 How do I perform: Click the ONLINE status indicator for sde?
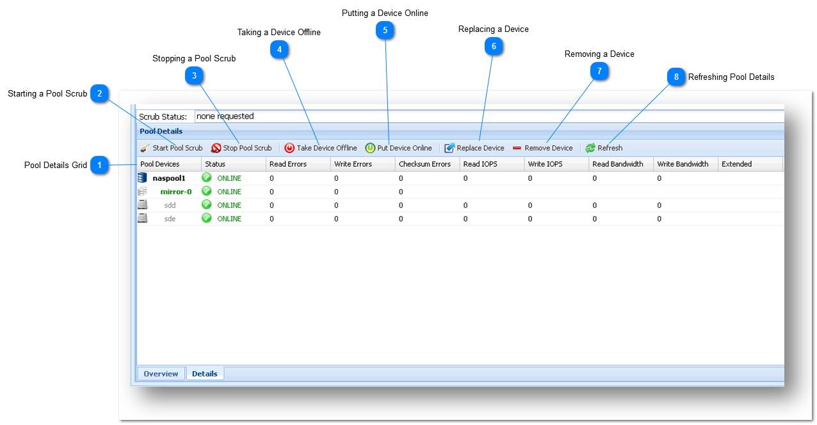point(206,218)
